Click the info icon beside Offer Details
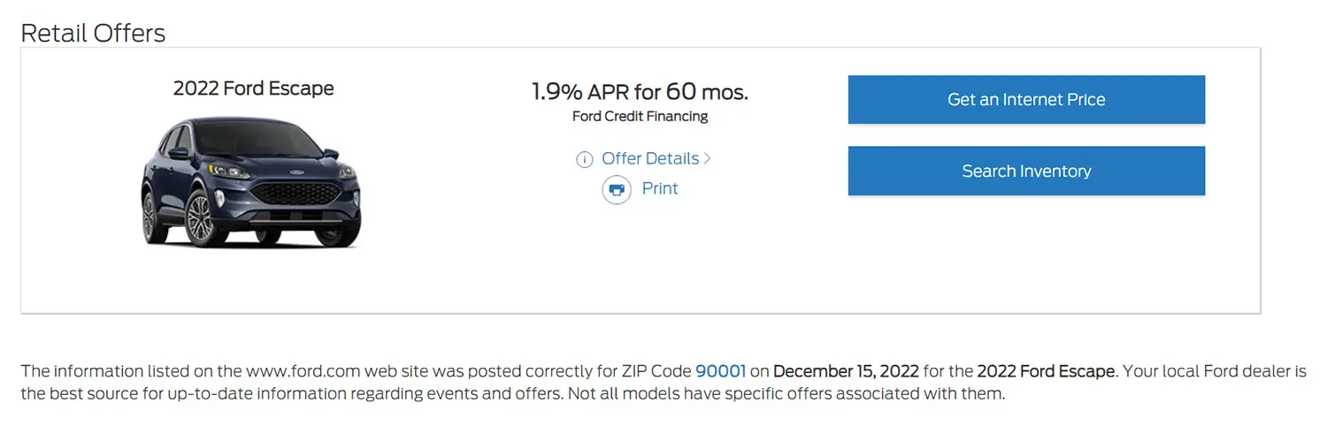The image size is (1327, 426). [x=584, y=160]
